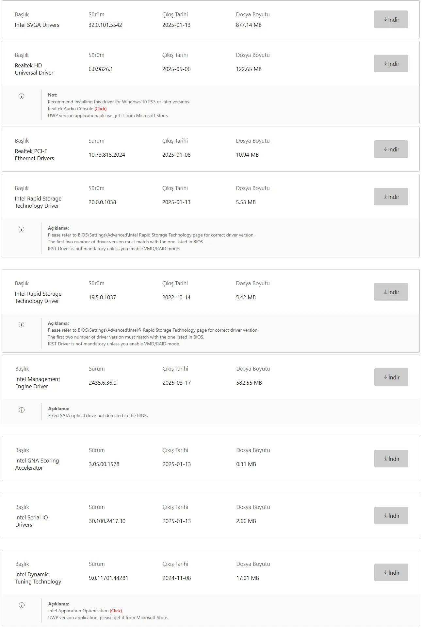Select the title Intel SVGA Drivers
The image size is (422, 628).
(x=37, y=25)
